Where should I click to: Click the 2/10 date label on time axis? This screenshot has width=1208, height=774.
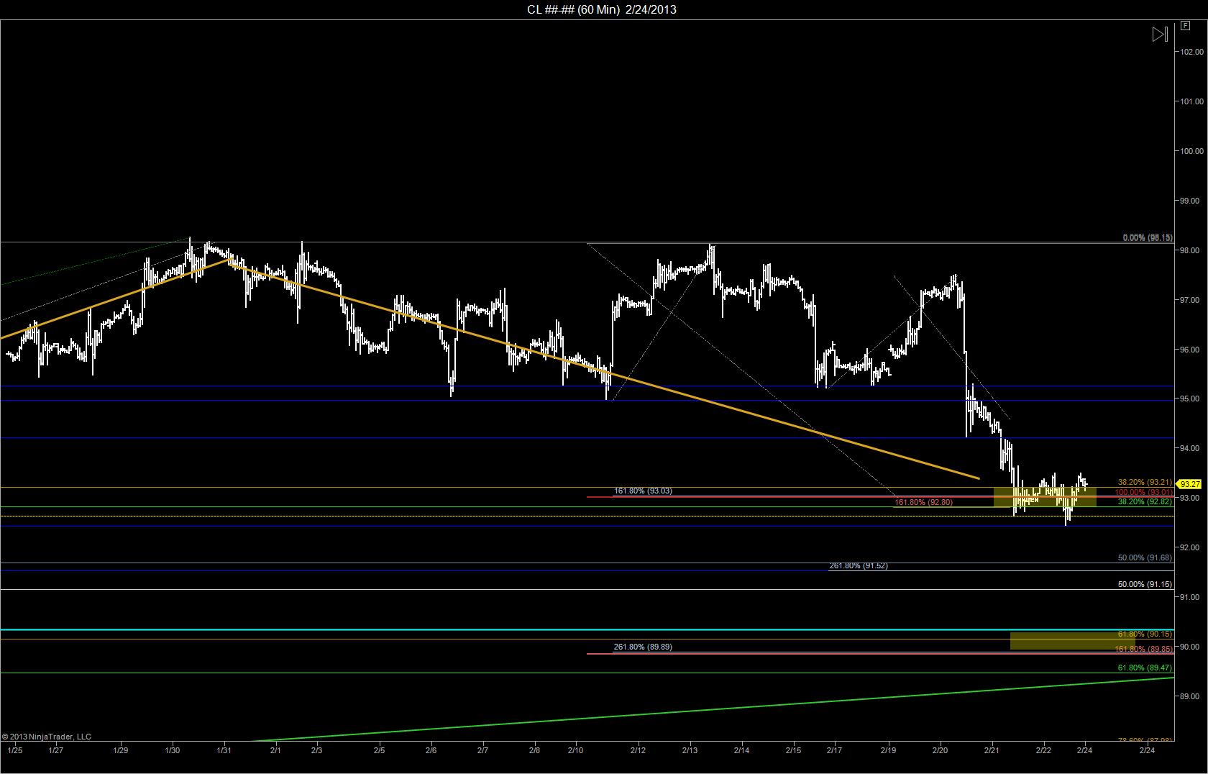tap(575, 750)
